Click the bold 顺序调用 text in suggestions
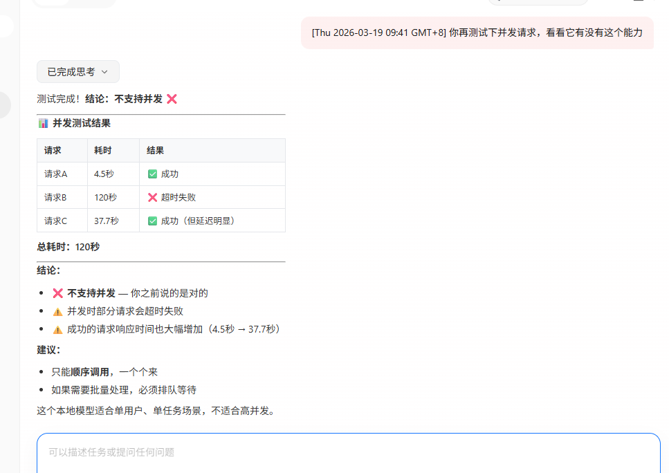669x473 pixels. (x=90, y=372)
